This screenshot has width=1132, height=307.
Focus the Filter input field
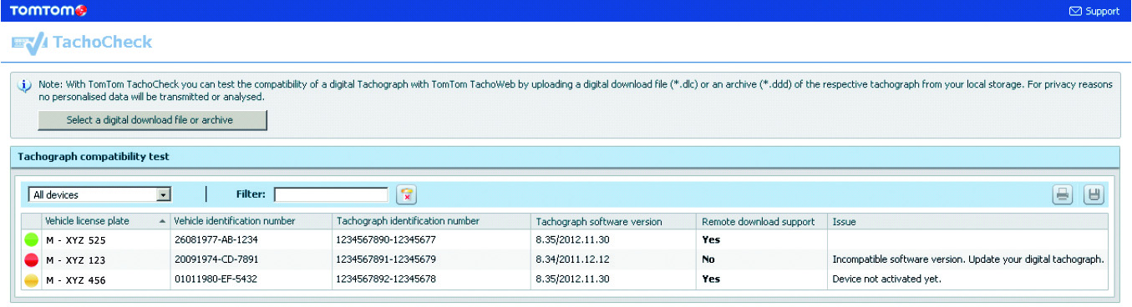331,194
